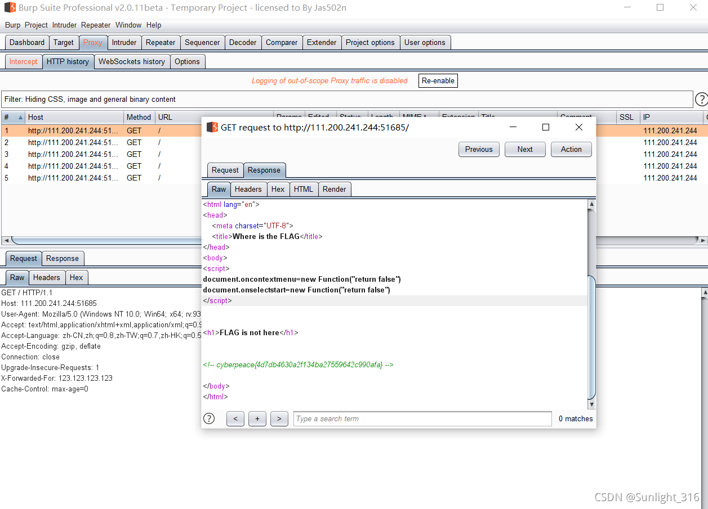Open the Sequencer tab
This screenshot has height=509, width=708.
(202, 43)
